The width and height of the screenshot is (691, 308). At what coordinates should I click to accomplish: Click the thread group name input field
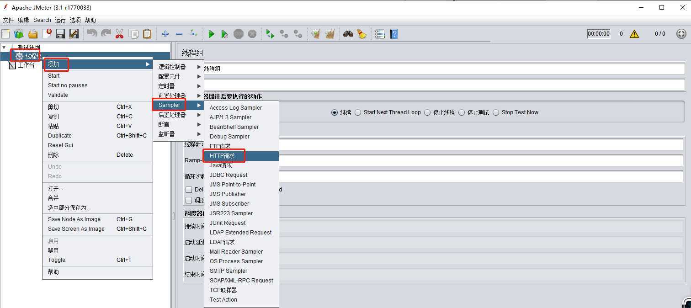click(x=444, y=69)
